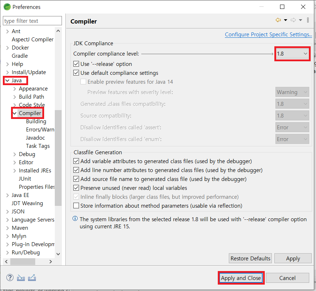Select Javadoc under Compiler
The width and height of the screenshot is (316, 291).
[36, 138]
